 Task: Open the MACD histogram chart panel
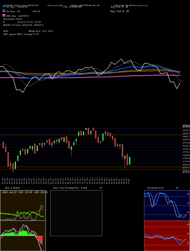tap(23, 236)
